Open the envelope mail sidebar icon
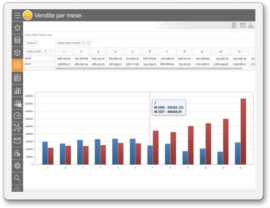The width and height of the screenshot is (270, 208). (x=17, y=140)
